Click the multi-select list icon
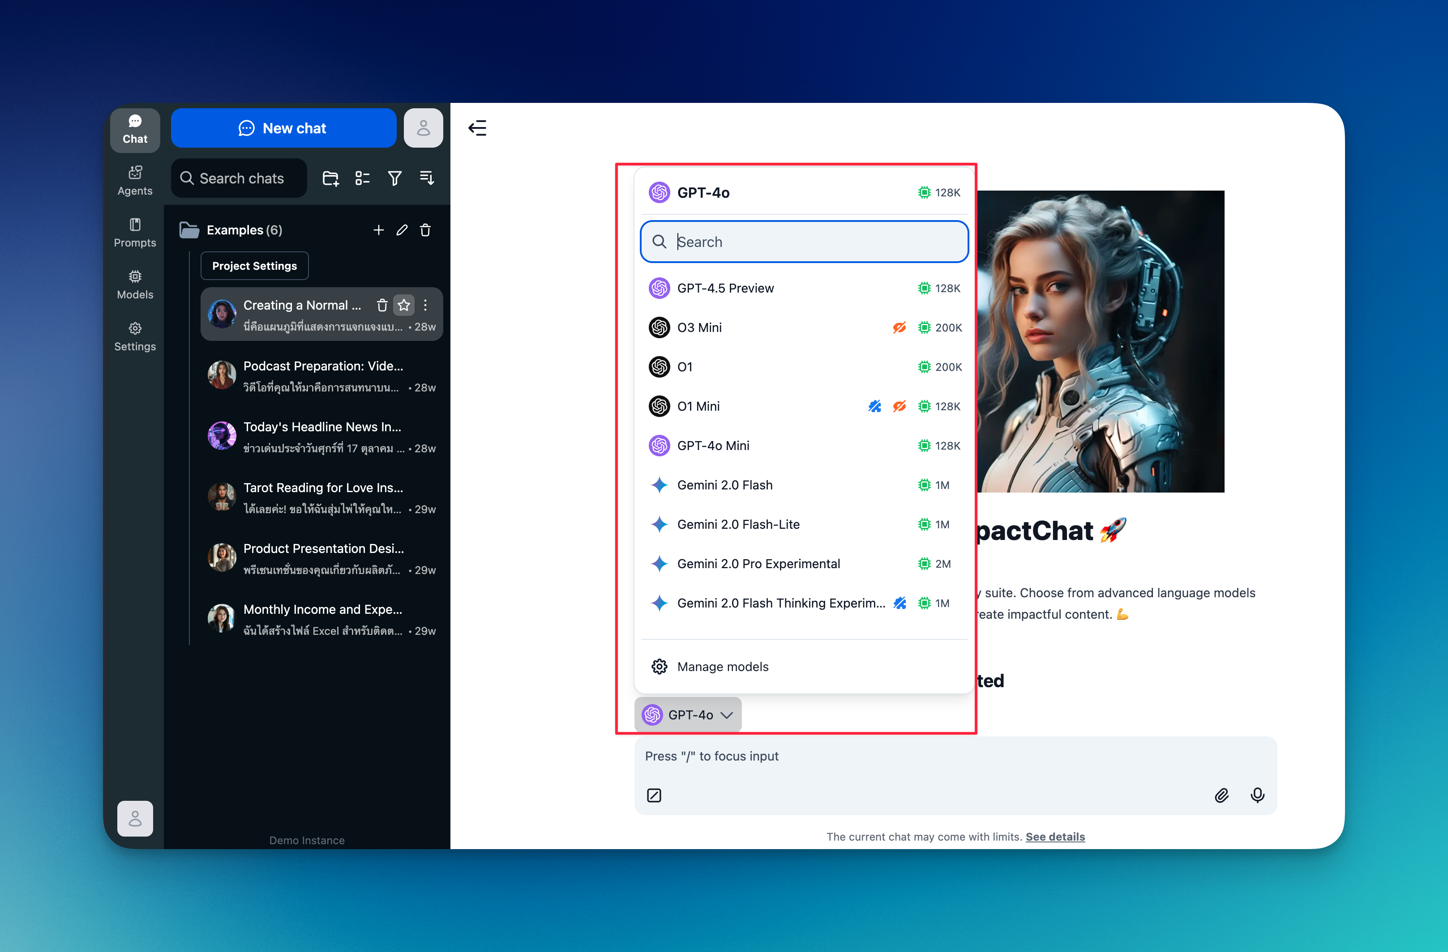Image resolution: width=1448 pixels, height=952 pixels. (363, 178)
